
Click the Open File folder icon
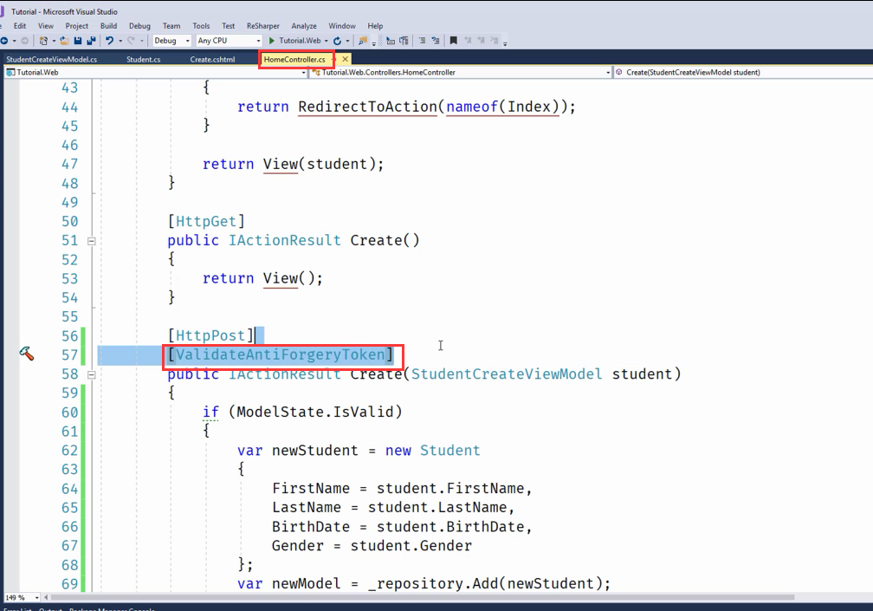coord(65,41)
